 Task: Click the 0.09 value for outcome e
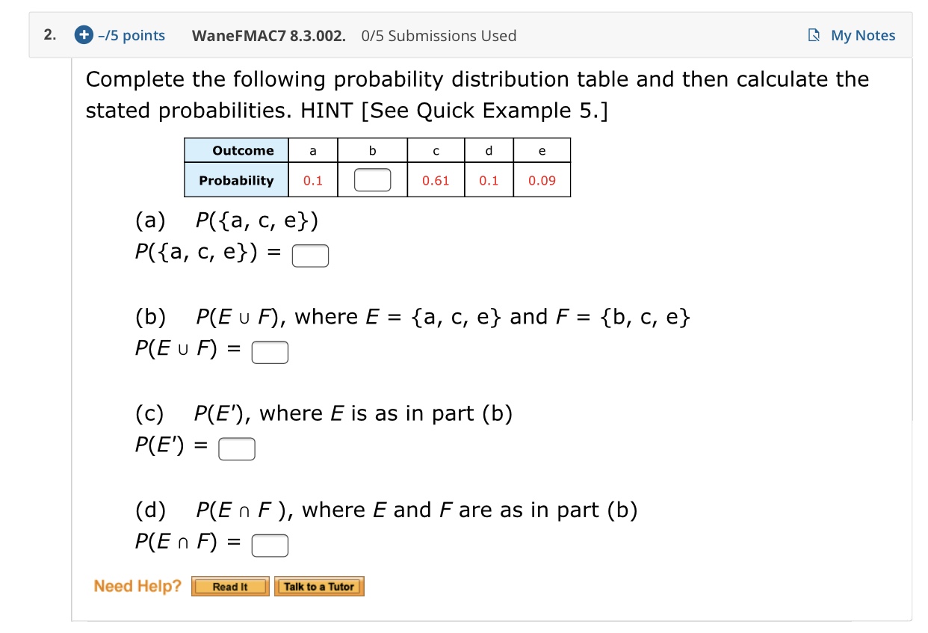(x=542, y=180)
